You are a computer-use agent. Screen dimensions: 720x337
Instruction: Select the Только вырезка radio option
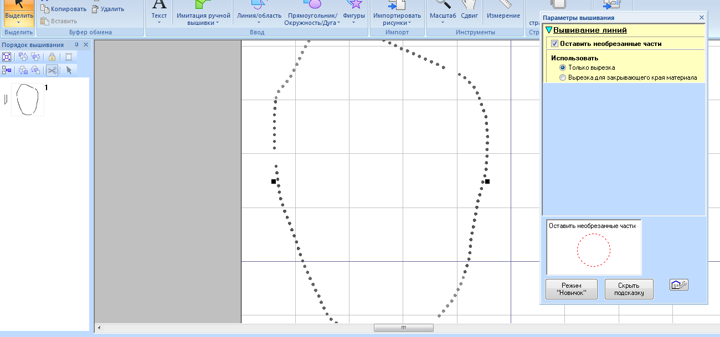tap(563, 68)
